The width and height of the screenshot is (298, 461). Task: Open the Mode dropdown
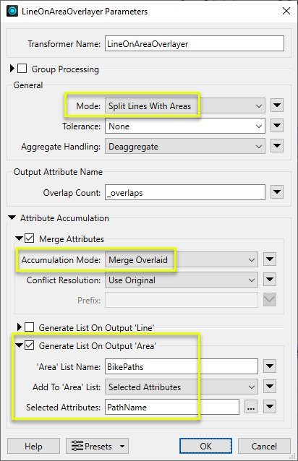coord(185,105)
